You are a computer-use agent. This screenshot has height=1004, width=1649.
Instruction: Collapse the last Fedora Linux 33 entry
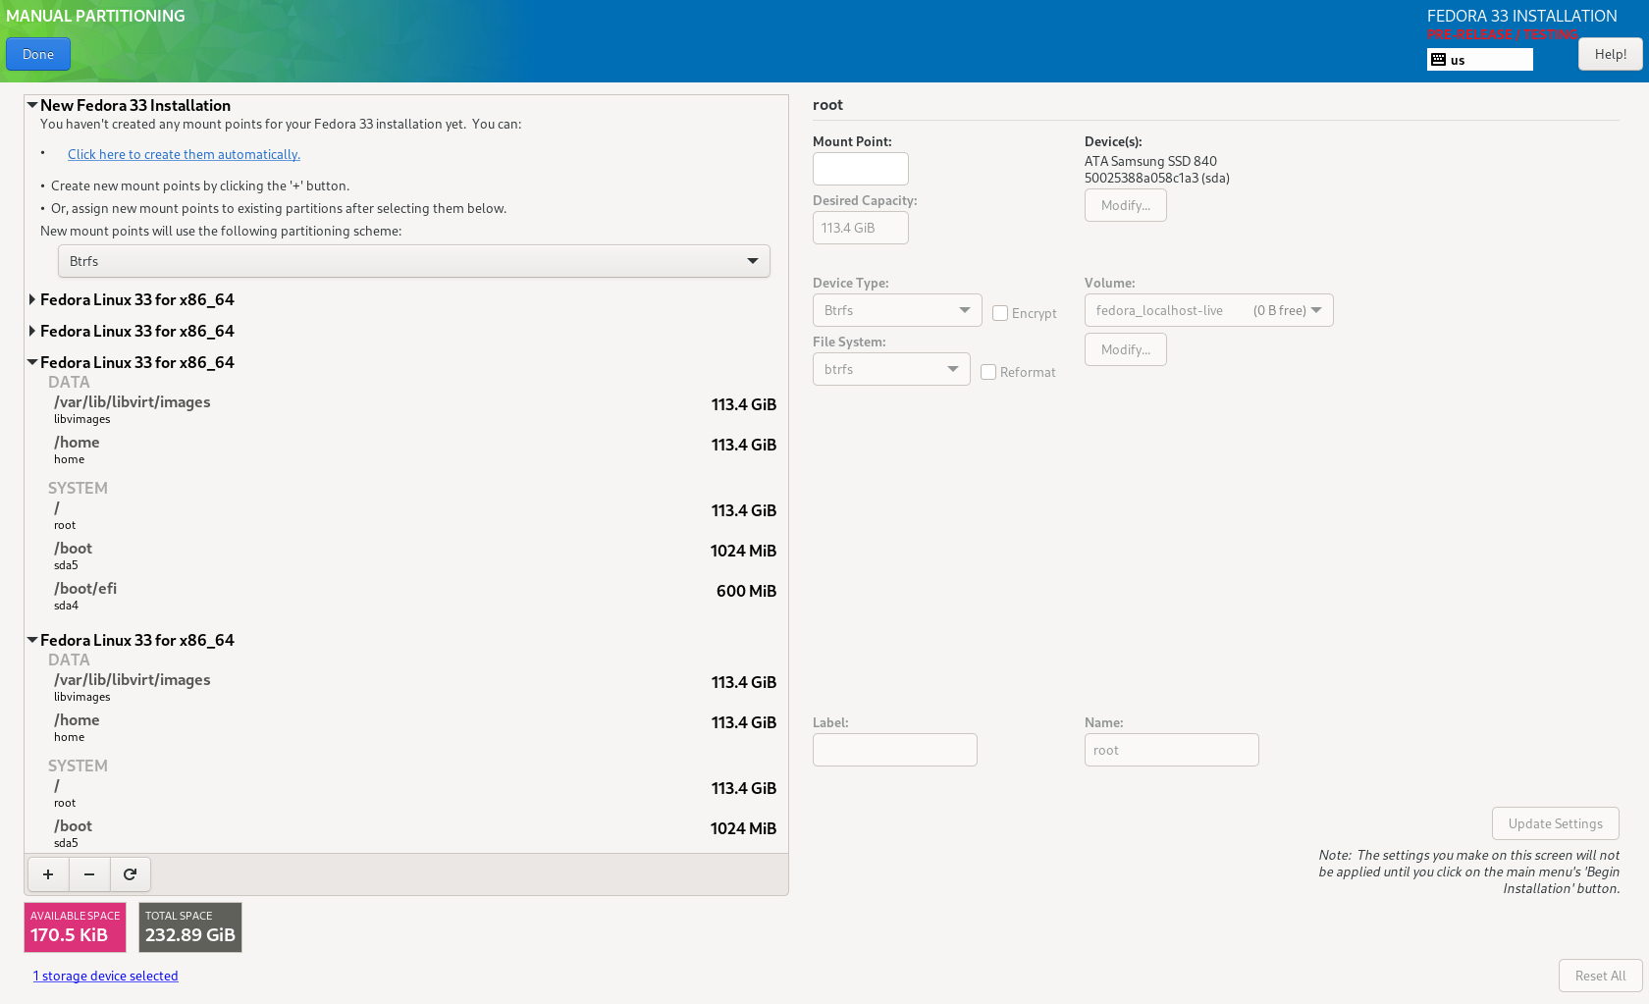click(32, 640)
